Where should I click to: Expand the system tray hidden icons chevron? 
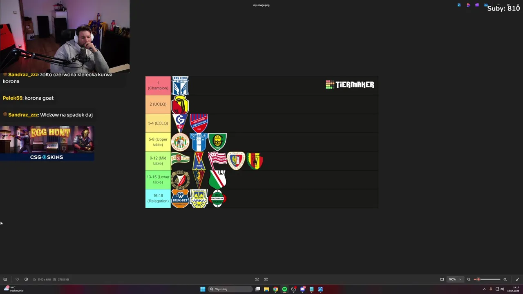click(x=484, y=289)
